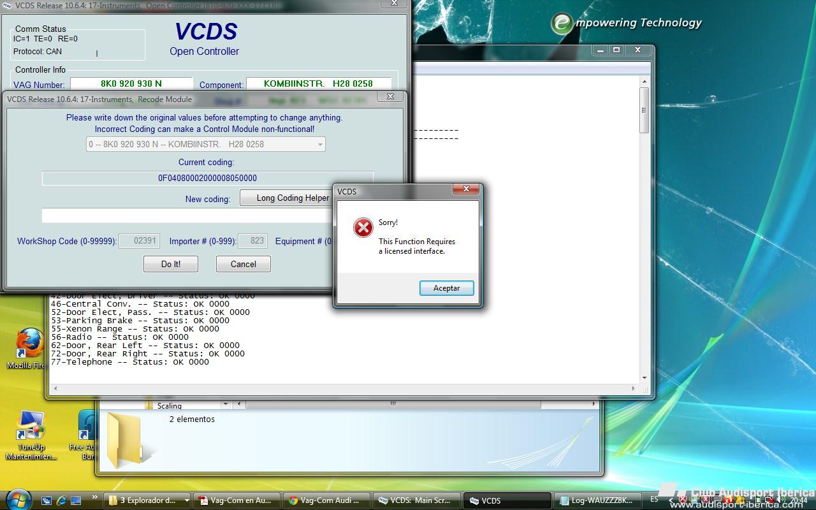
Task: Switch to Vag-Com en Au... PDF taskbar item
Action: click(x=235, y=500)
